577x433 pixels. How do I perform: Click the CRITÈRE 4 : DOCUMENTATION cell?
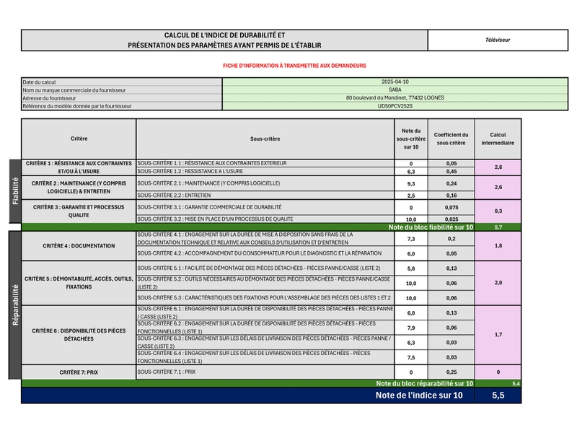79,246
